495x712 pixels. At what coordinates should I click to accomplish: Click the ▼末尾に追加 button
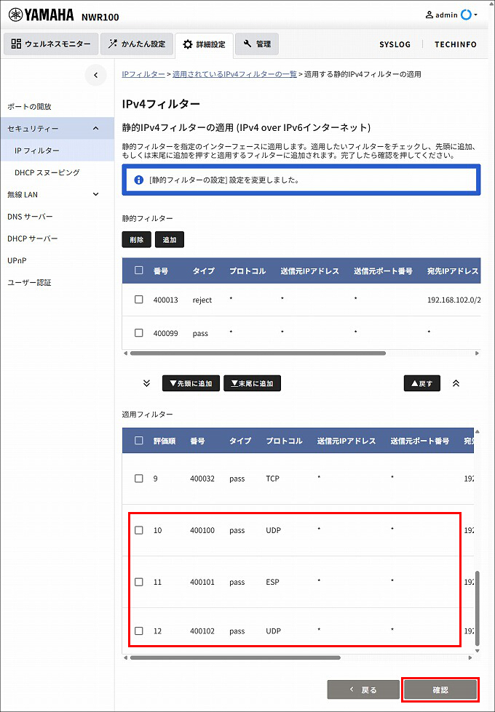pyautogui.click(x=253, y=383)
